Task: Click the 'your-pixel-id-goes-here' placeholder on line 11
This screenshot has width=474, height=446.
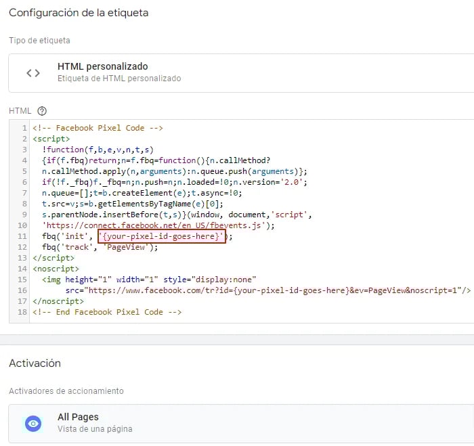Action: pyautogui.click(x=162, y=236)
